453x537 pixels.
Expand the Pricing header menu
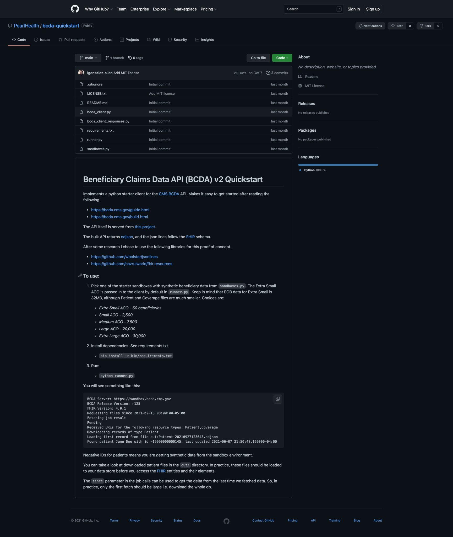[209, 9]
